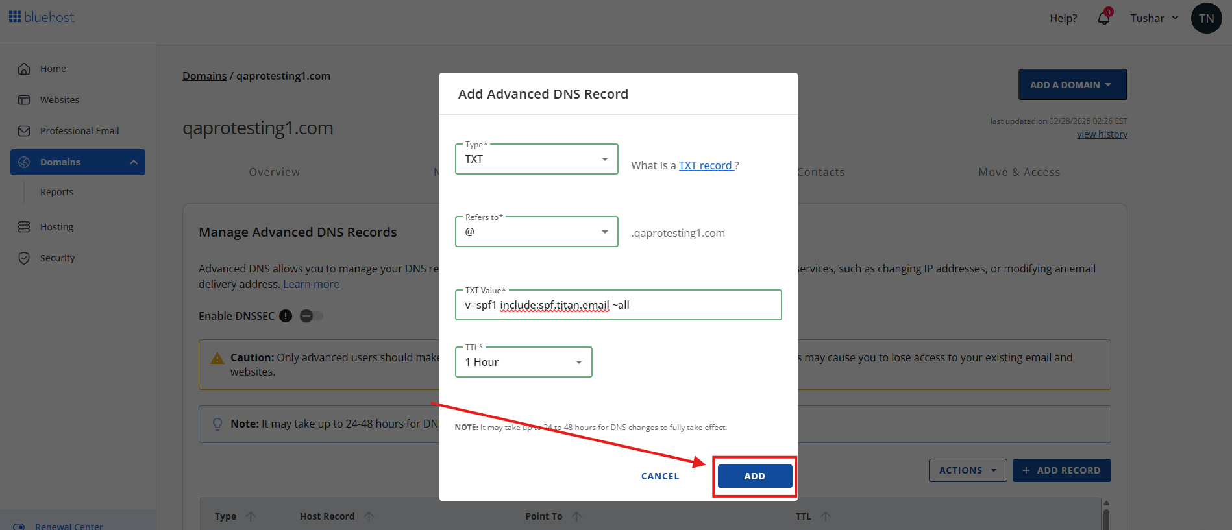Open Websites via its sidebar icon
Screen dimensions: 1232x530
coord(23,99)
